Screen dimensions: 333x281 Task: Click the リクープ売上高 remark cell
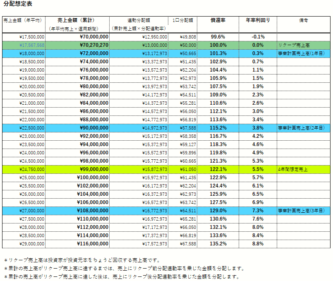(294, 45)
